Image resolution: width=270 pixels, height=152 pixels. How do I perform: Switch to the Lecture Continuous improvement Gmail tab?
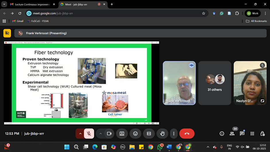pos(30,4)
